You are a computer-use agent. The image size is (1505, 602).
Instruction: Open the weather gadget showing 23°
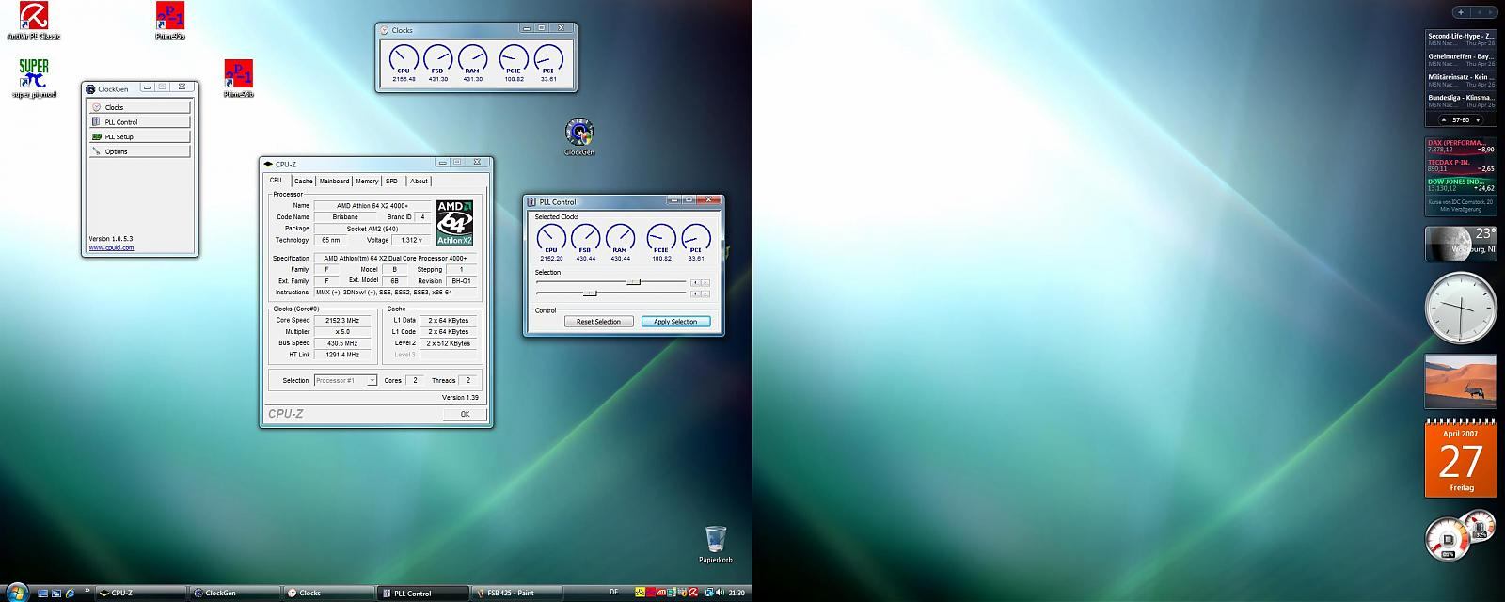[1460, 244]
